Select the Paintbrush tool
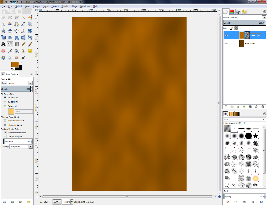The width and height of the screenshot is (267, 205). click(x=30, y=44)
